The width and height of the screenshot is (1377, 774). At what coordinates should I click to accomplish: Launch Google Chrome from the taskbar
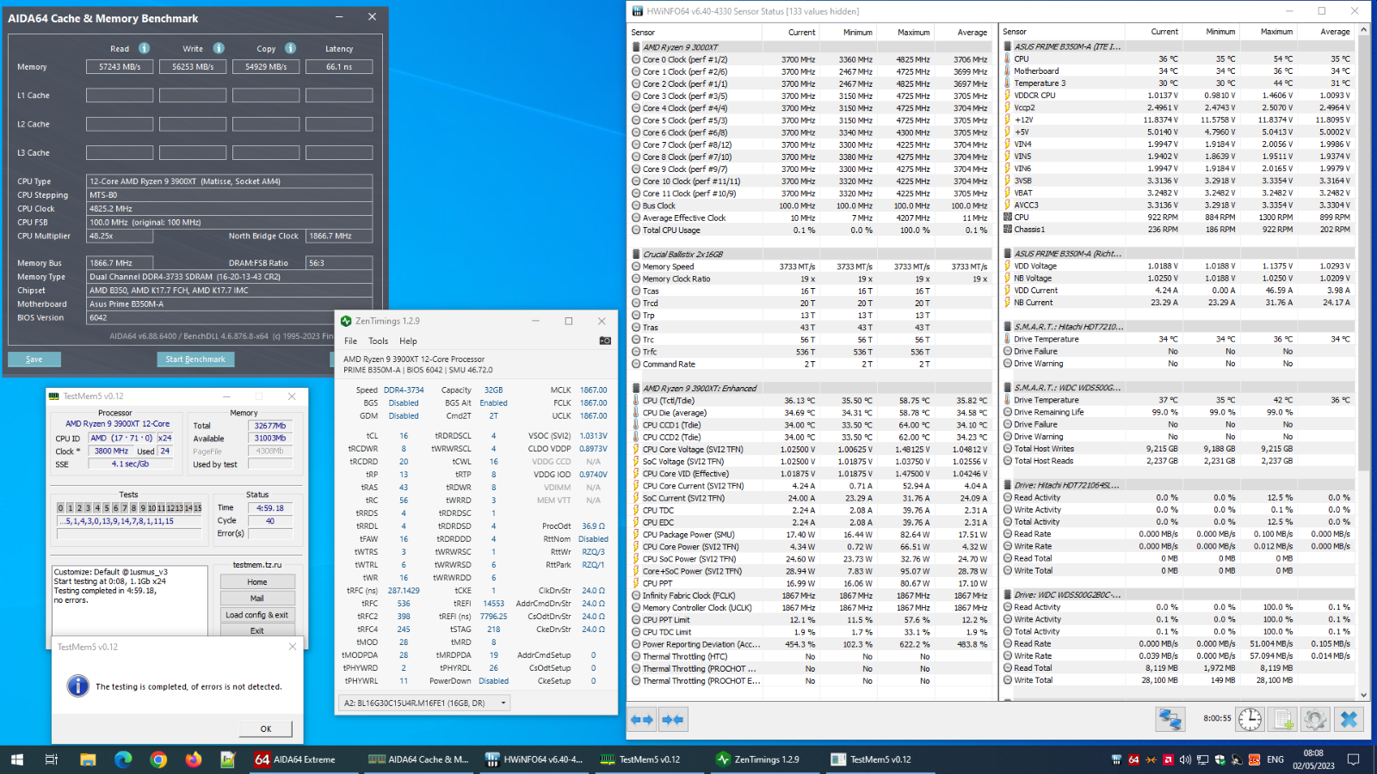tap(158, 759)
